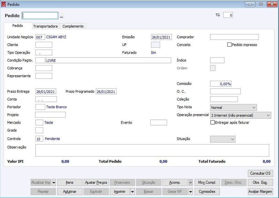Switch to the Transportadora tab

(x=46, y=26)
